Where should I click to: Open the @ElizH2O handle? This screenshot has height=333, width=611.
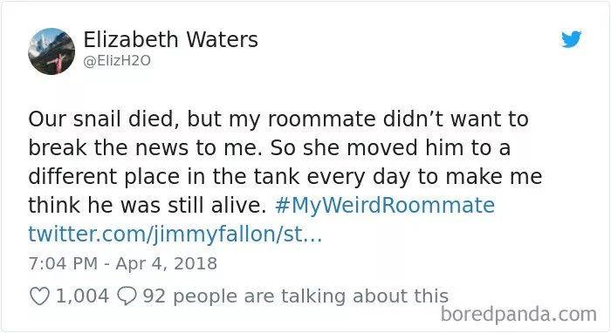117,61
